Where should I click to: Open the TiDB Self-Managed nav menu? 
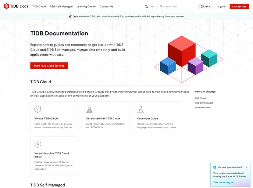[61, 7]
